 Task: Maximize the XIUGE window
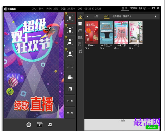153,8
